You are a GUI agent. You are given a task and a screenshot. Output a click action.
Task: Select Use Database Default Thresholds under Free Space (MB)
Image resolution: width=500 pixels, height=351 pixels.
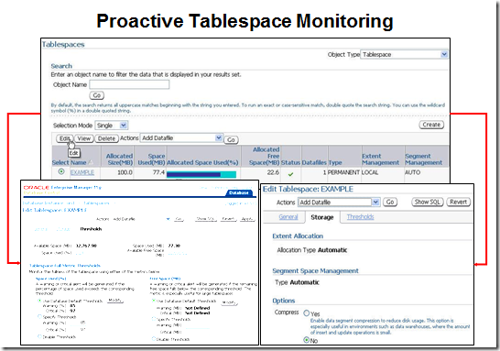click(154, 301)
